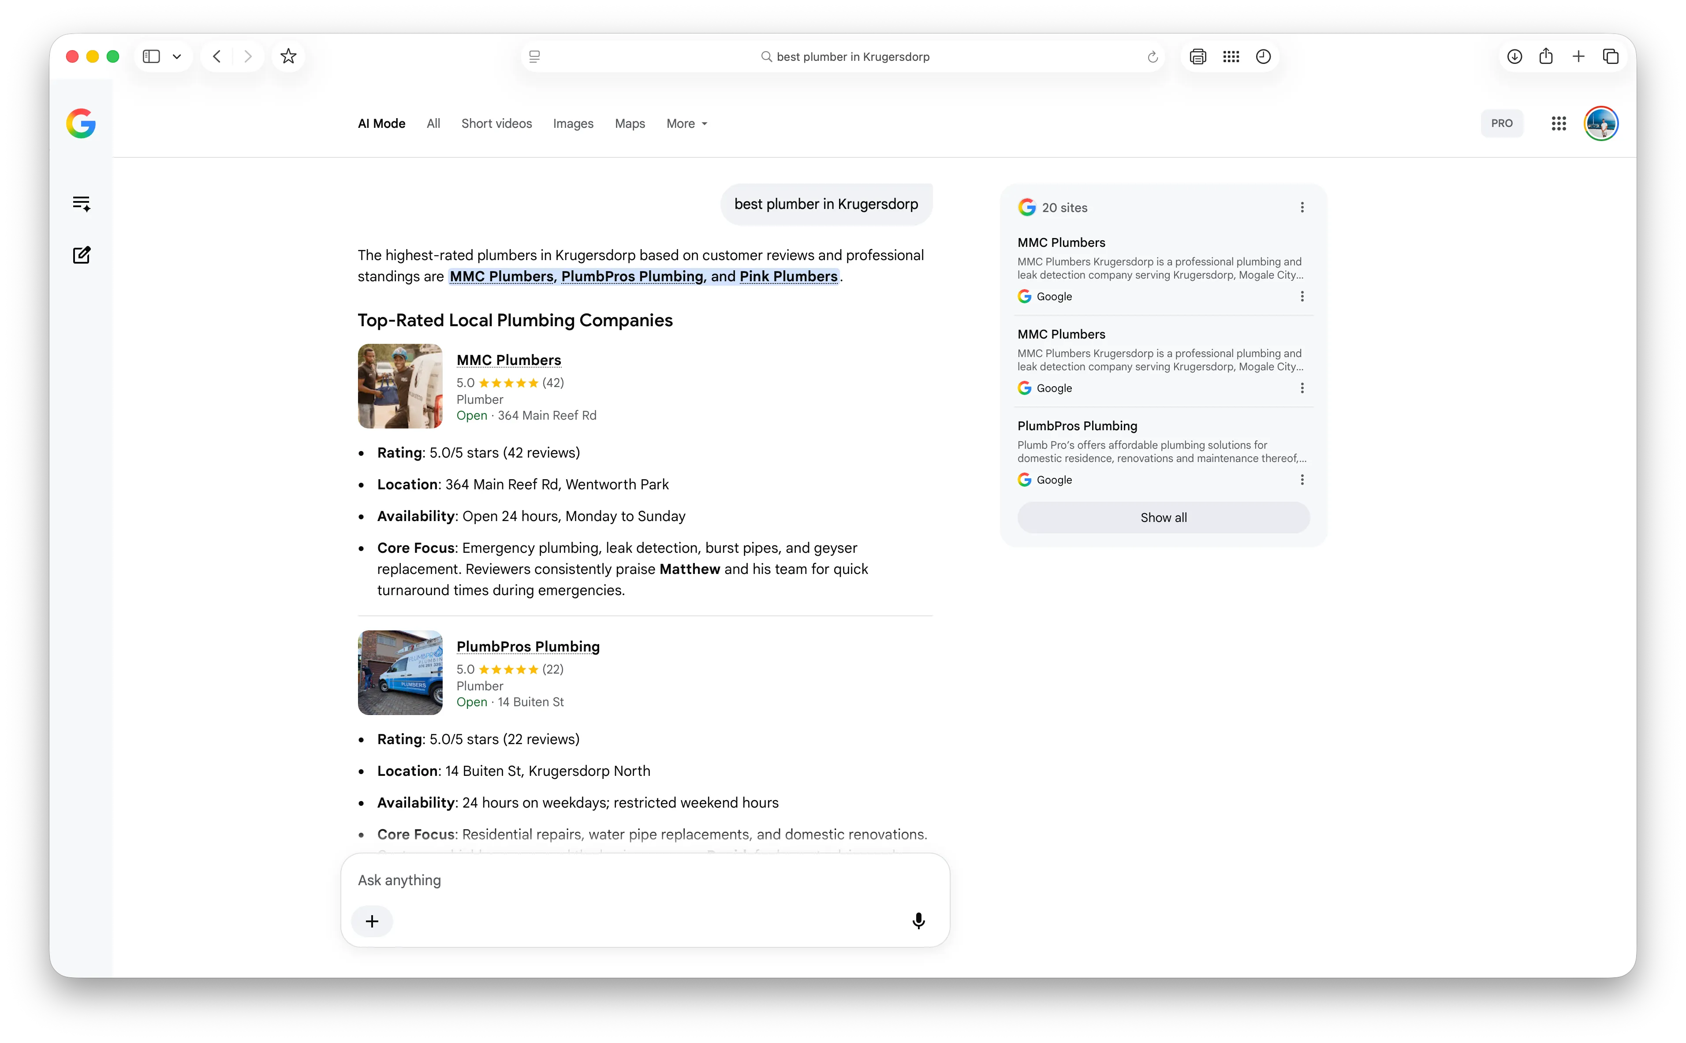1686x1043 pixels.
Task: Switch to the Images tab
Action: click(573, 123)
